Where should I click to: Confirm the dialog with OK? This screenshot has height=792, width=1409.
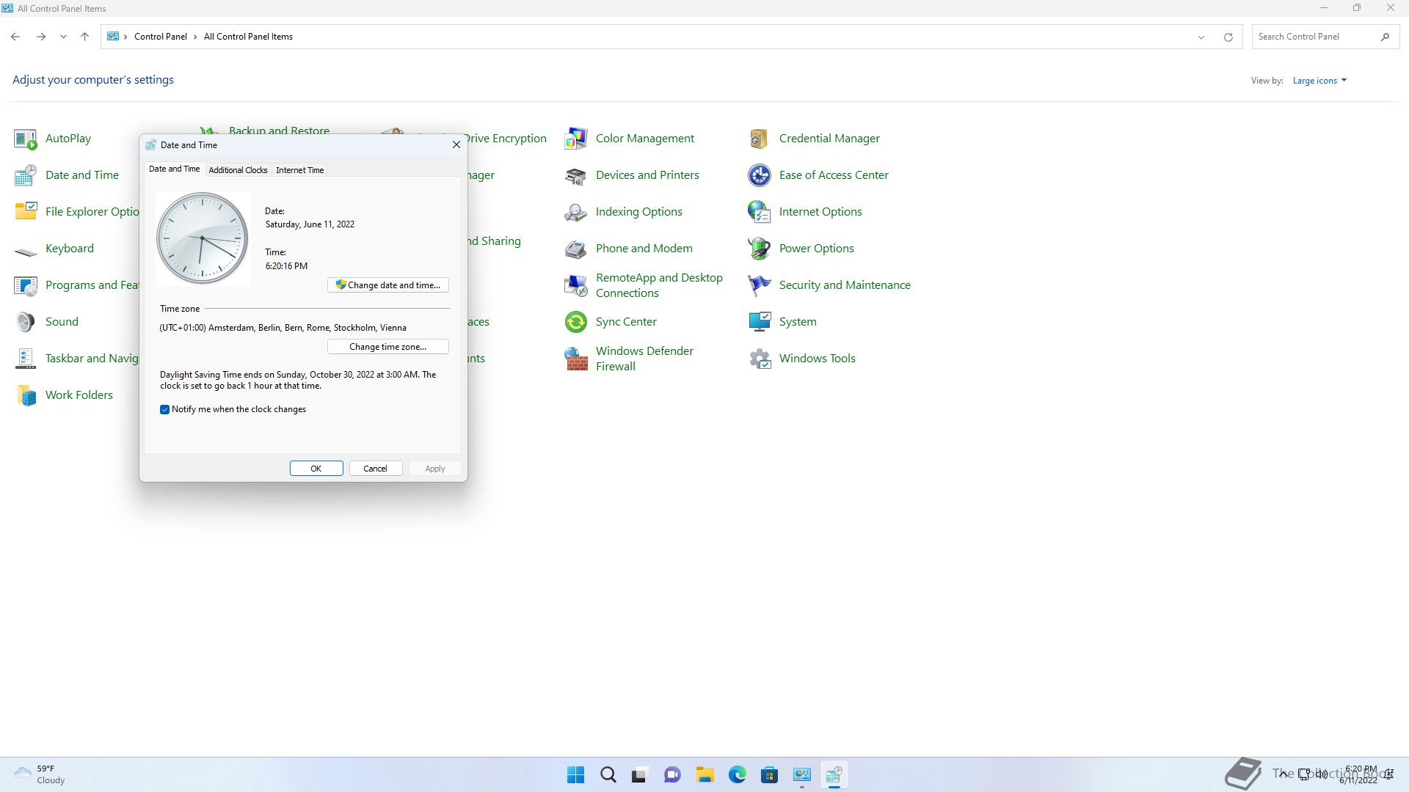(316, 469)
